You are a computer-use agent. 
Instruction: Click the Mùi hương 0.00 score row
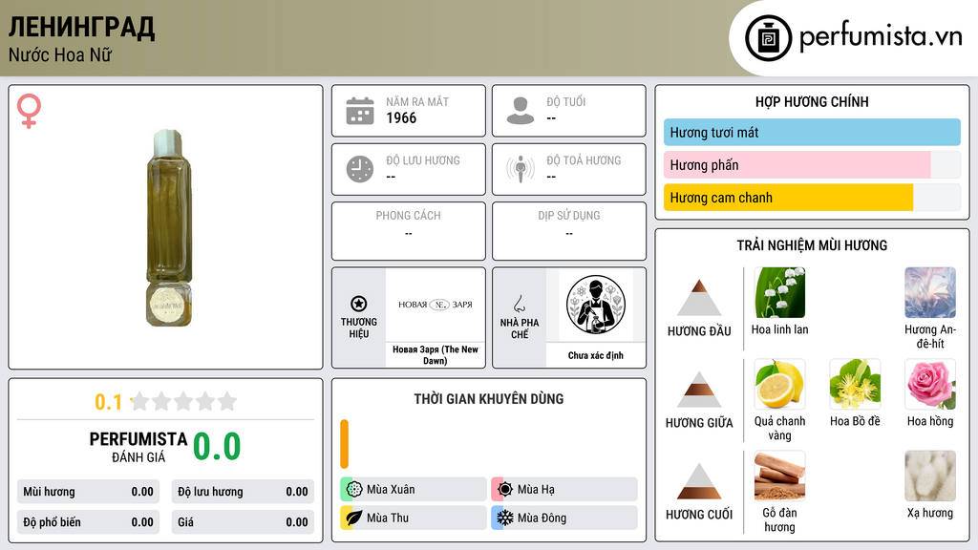point(88,492)
